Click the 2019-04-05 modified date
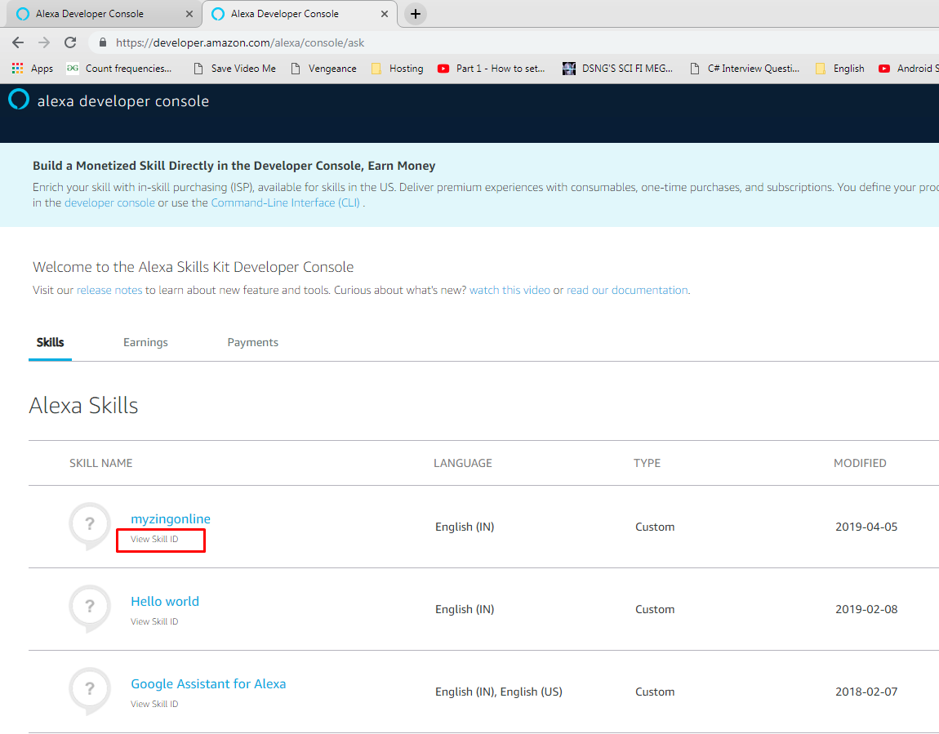 866,527
